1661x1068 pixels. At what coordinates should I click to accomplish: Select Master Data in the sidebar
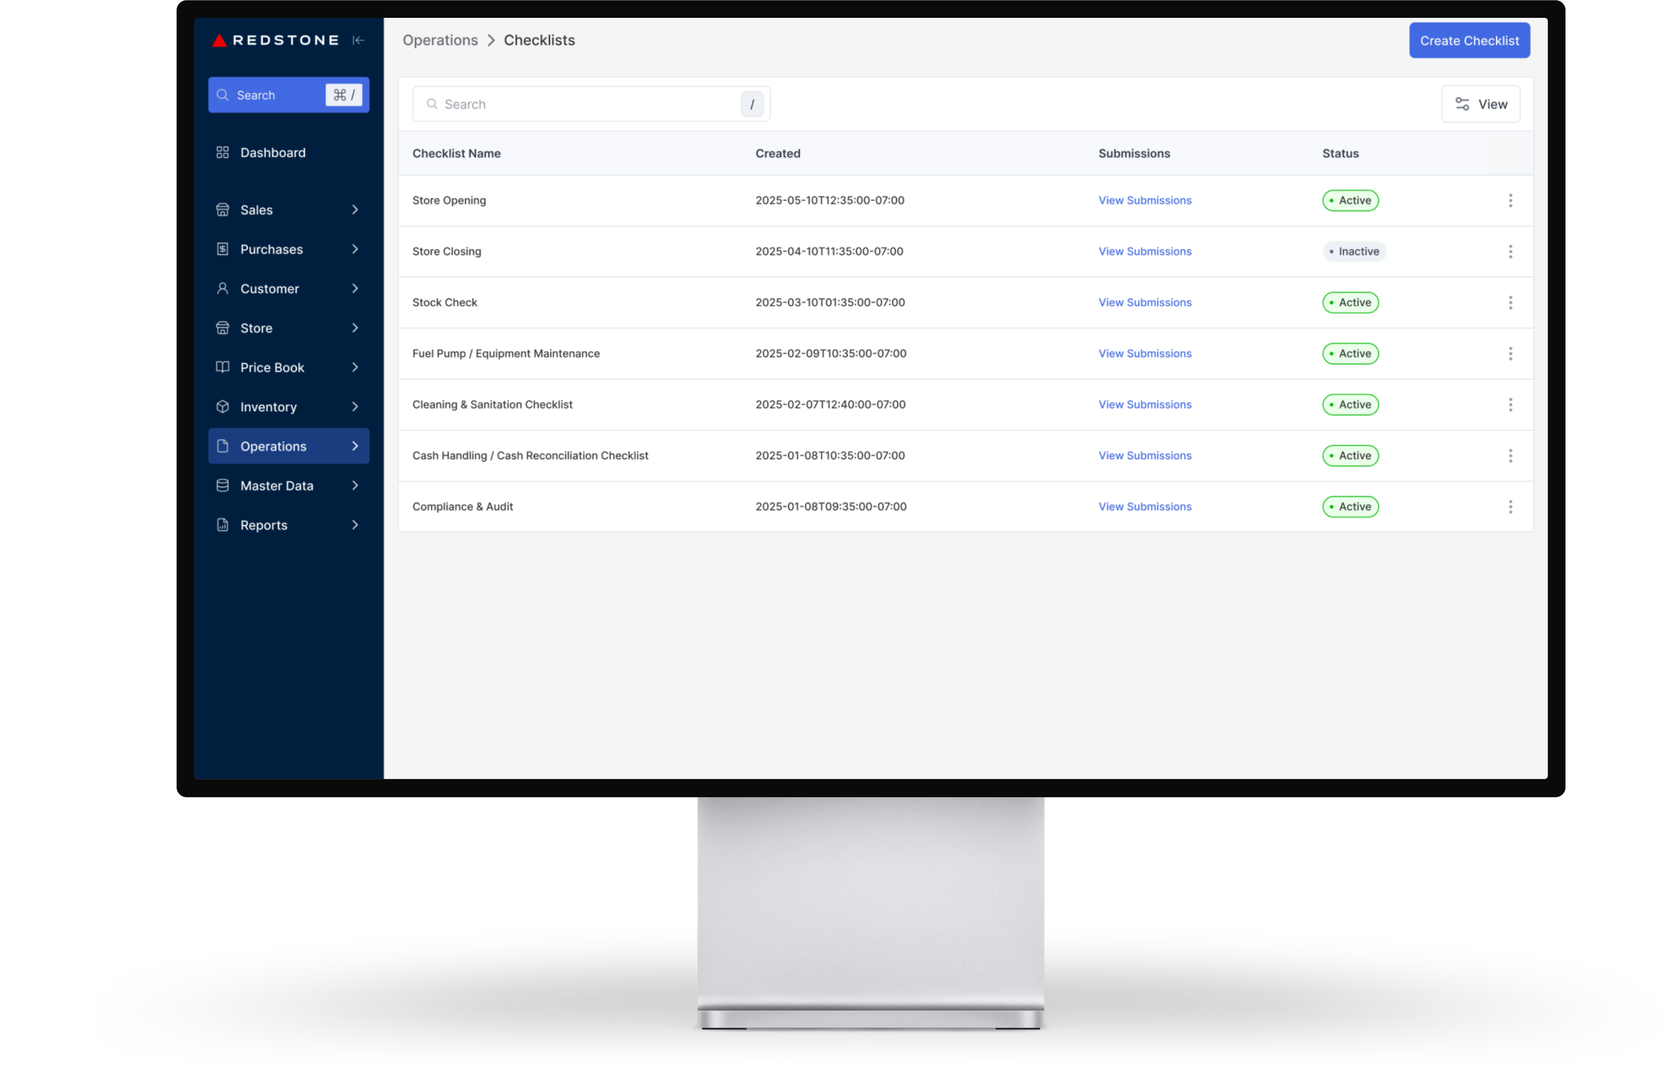pyautogui.click(x=277, y=486)
